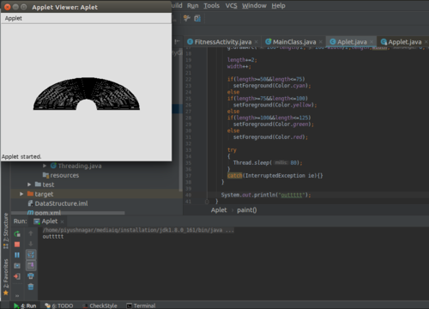The image size is (429, 309).
Task: Click the fold marker at line 41
Action: (x=207, y=202)
